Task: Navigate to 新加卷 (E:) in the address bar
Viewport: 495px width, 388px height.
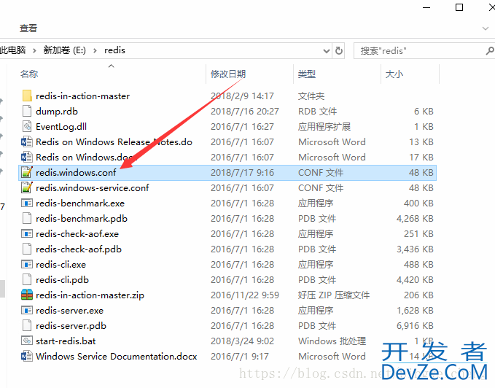Action: click(x=64, y=50)
